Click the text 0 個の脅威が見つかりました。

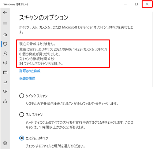[40, 54]
